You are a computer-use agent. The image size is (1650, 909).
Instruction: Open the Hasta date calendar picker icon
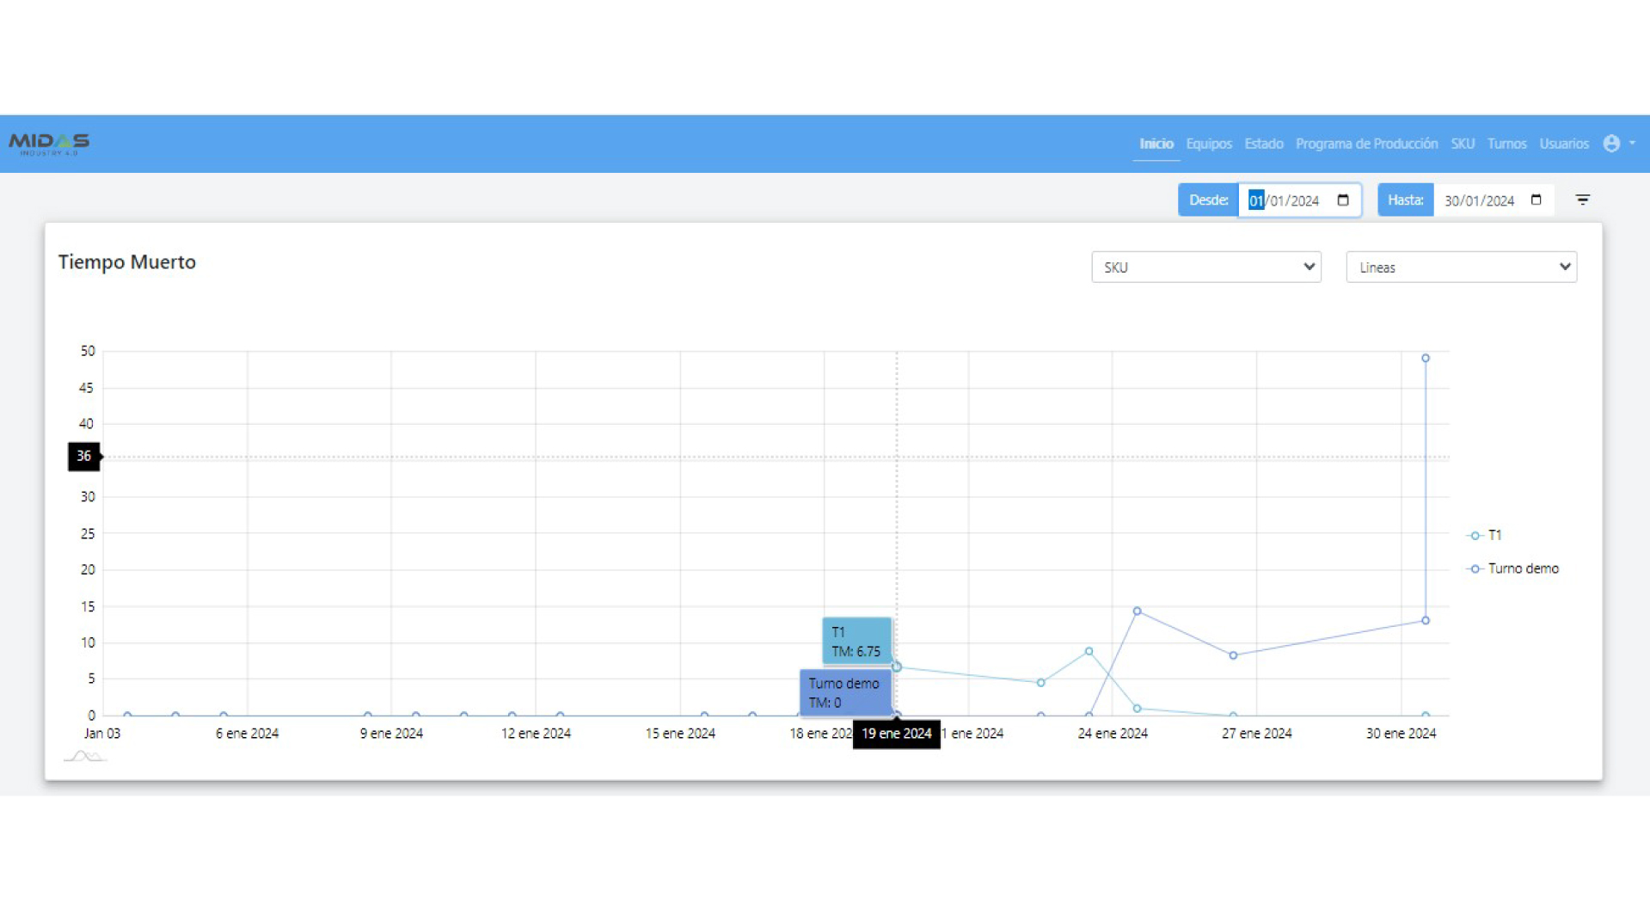pos(1536,200)
